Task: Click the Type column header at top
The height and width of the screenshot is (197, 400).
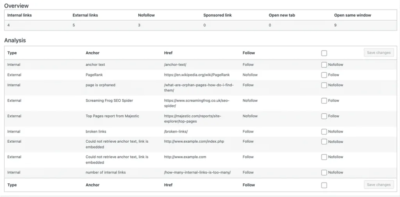Action: 12,53
